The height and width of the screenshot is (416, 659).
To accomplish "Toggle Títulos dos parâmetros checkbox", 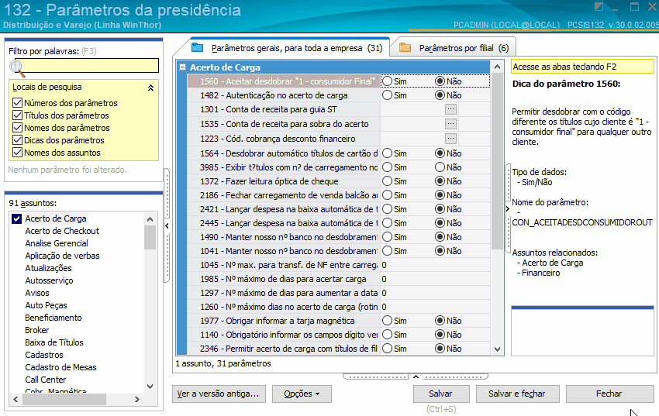I will 17,115.
